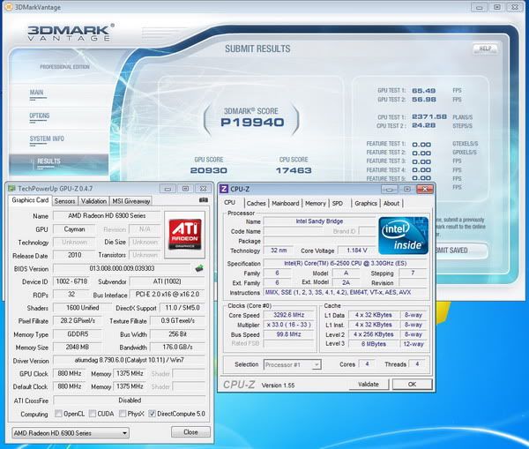Open the Caches tab in CPU-Z

click(x=256, y=203)
